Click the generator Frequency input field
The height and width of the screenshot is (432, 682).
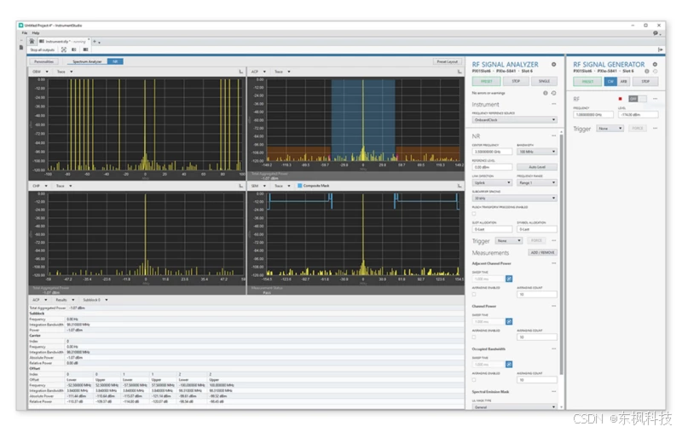593,115
